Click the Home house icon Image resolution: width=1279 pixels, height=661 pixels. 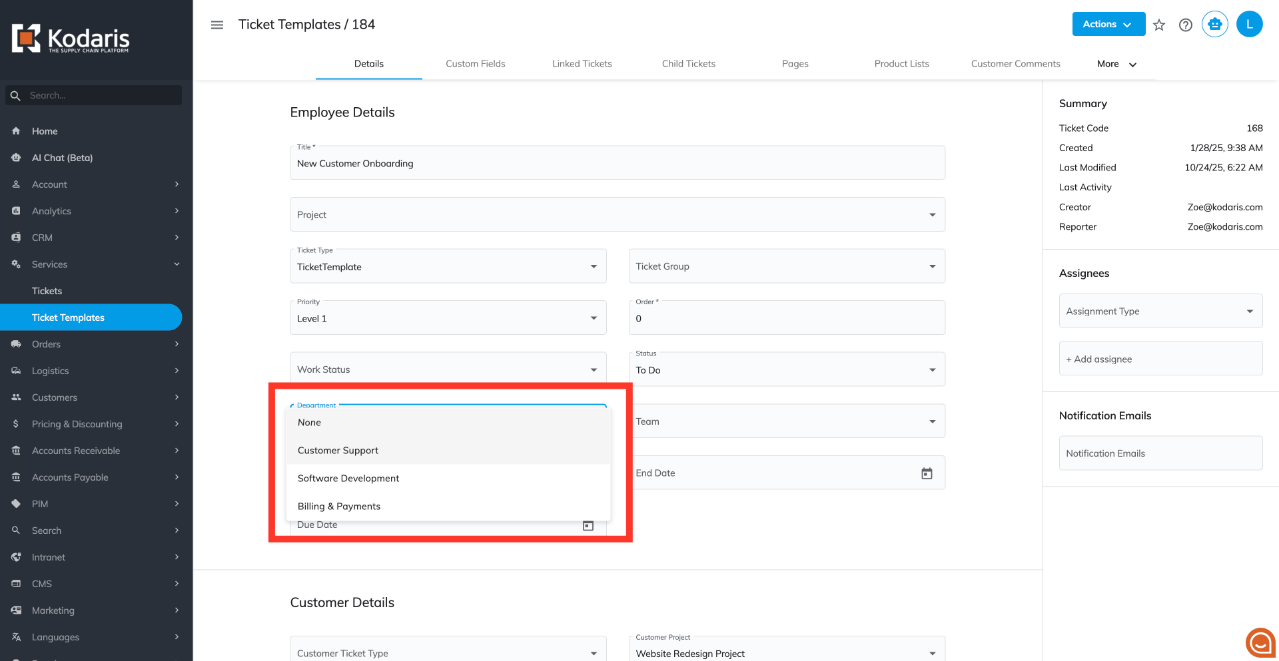pos(16,131)
